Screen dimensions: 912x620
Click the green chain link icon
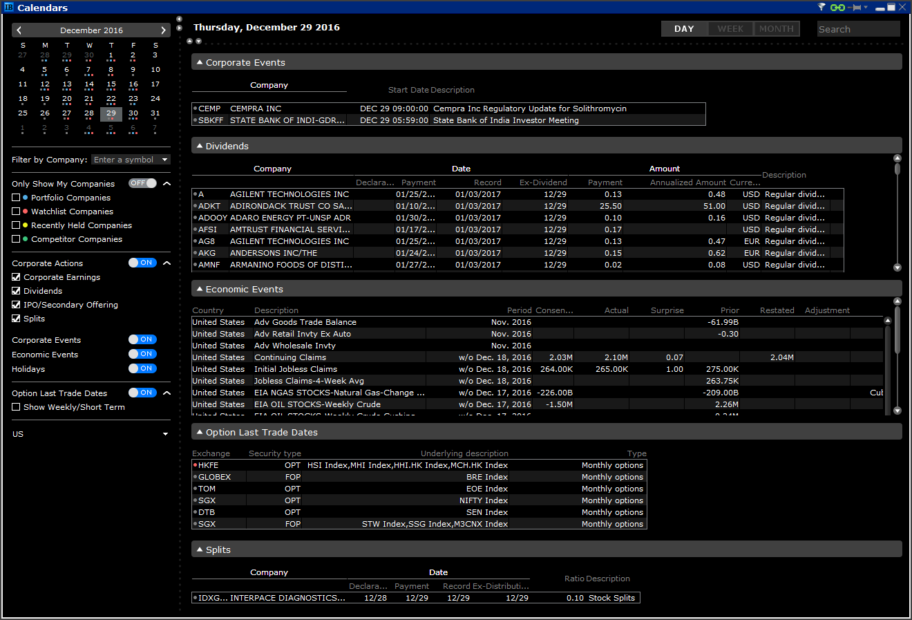pos(837,8)
